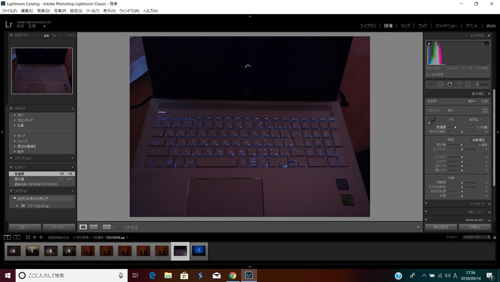The width and height of the screenshot is (500, 282).
Task: Click the 初期化 reset button
Action: point(475,227)
